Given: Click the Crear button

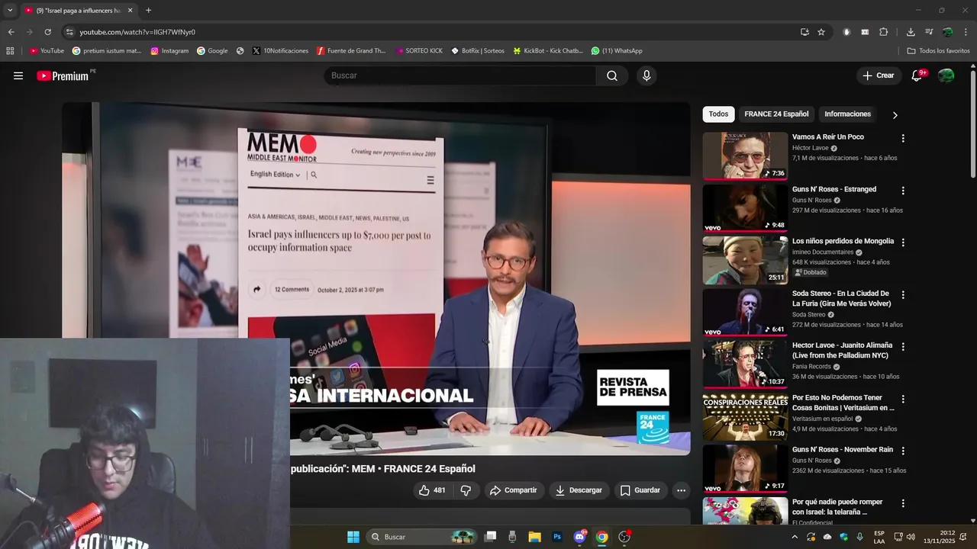Looking at the screenshot, I should point(879,75).
